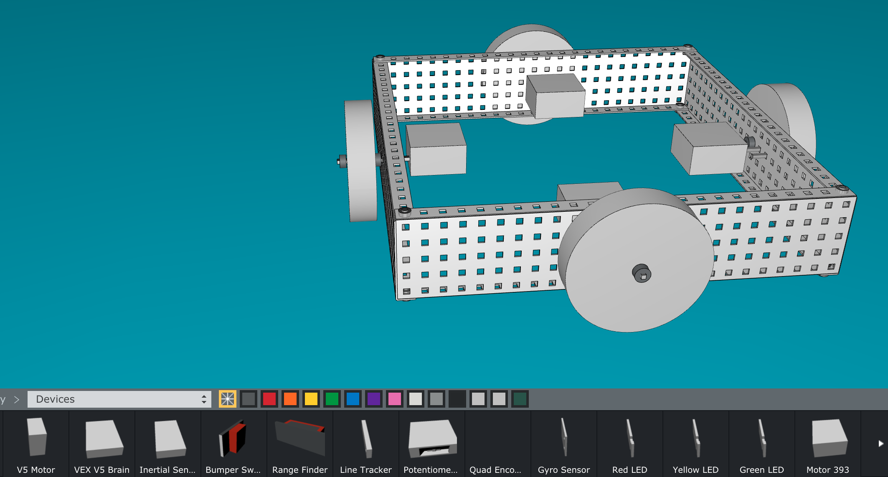
Task: Click the breadcrumb chevron before Devices
Action: point(17,400)
